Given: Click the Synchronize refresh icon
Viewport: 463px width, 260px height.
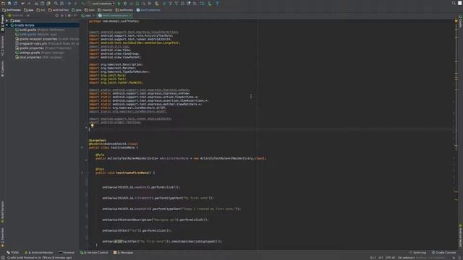Looking at the screenshot, I should [x=15, y=4].
